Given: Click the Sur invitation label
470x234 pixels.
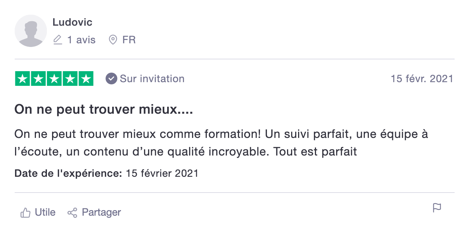Looking at the screenshot, I should point(152,78).
